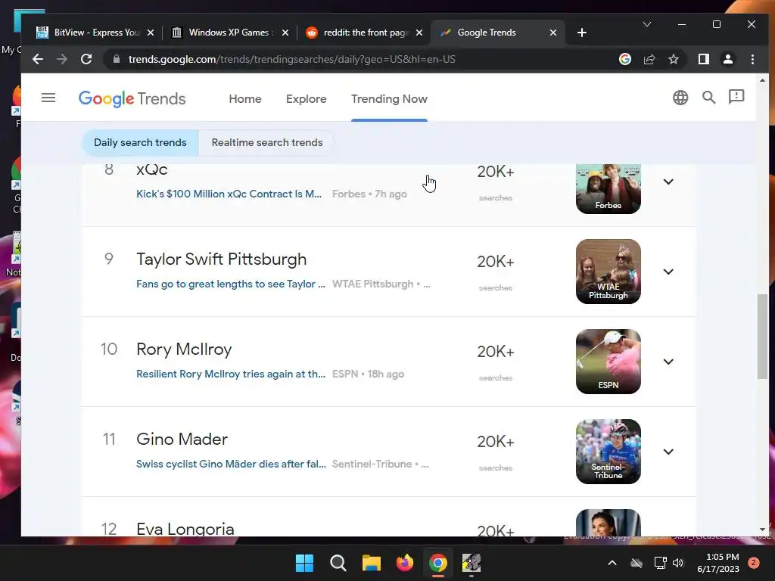Open the Kick's $100 Million xQc article link
775x581 pixels.
229,194
